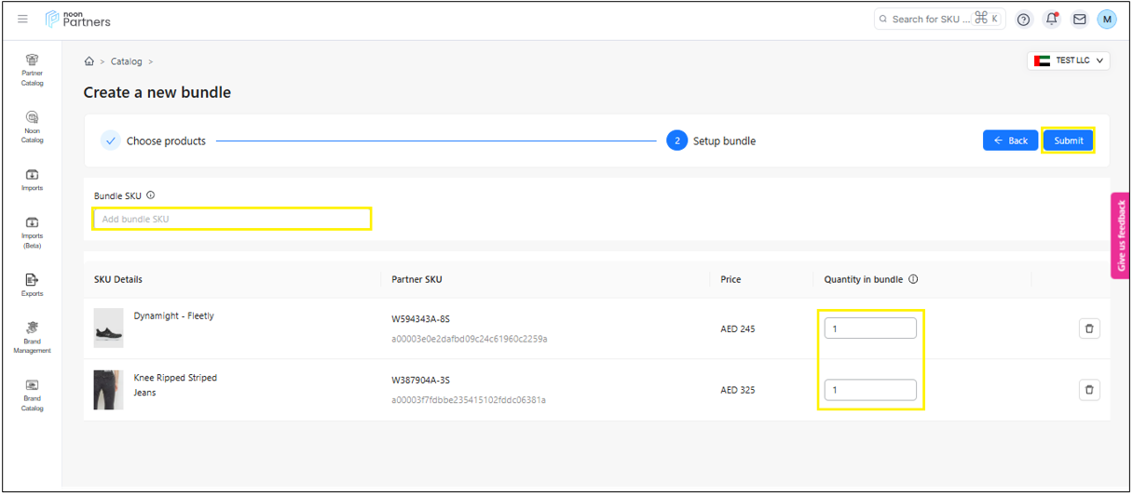Screen dimensions: 1133x496
Task: Select the Choose products step
Action: coord(156,141)
